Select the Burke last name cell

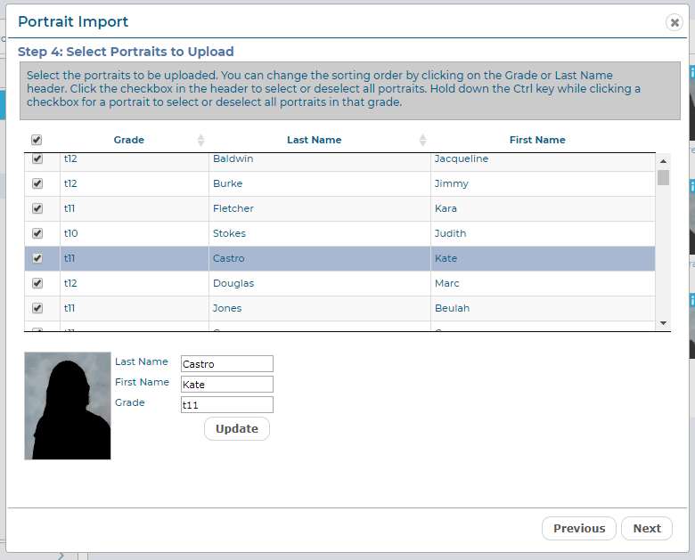(x=320, y=184)
